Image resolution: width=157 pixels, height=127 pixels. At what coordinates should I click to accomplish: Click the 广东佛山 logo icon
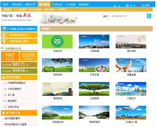point(139,5)
